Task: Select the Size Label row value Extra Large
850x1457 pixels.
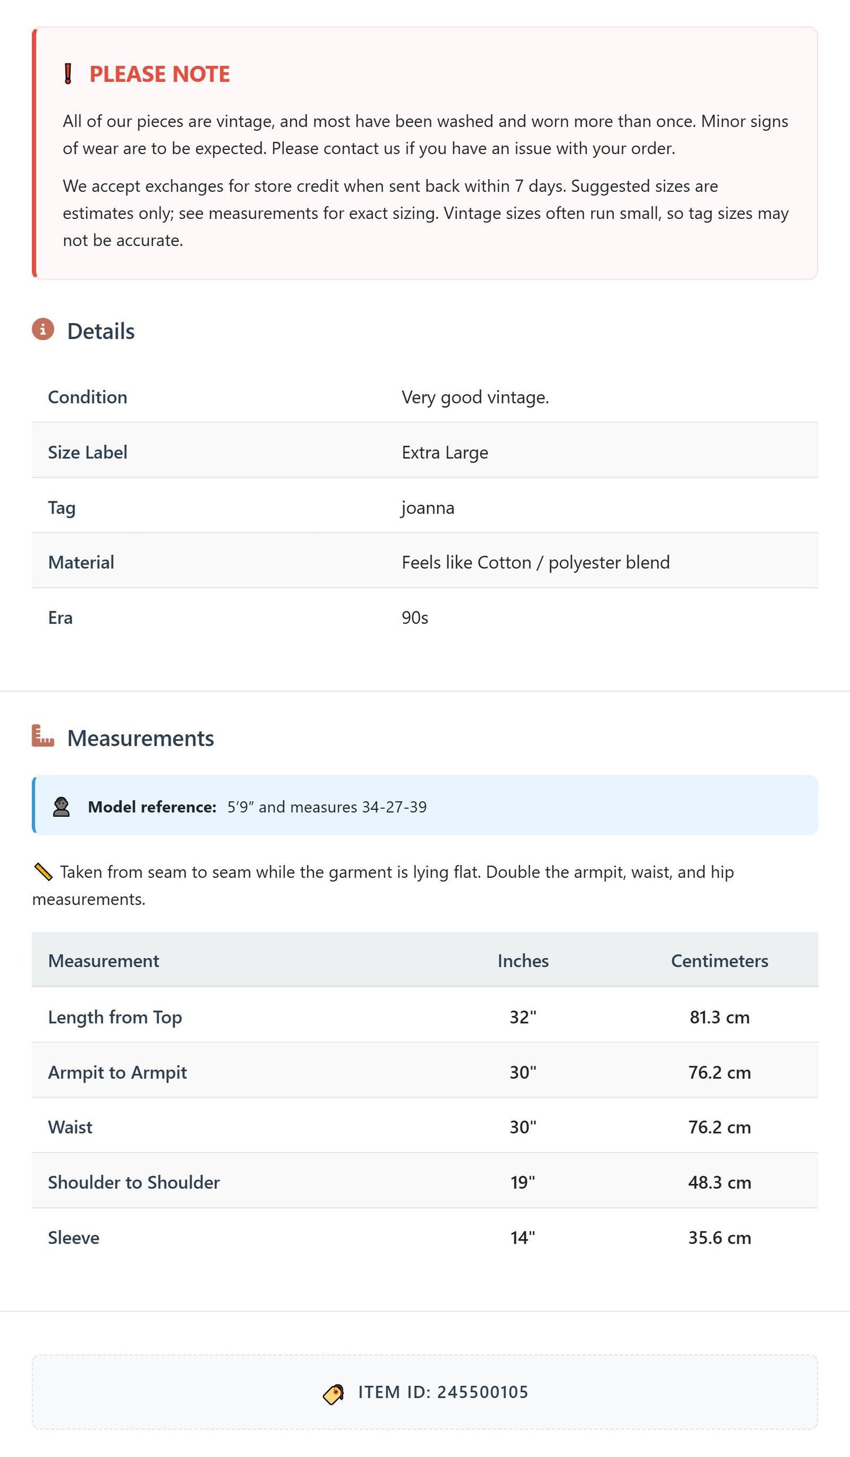Action: (445, 453)
